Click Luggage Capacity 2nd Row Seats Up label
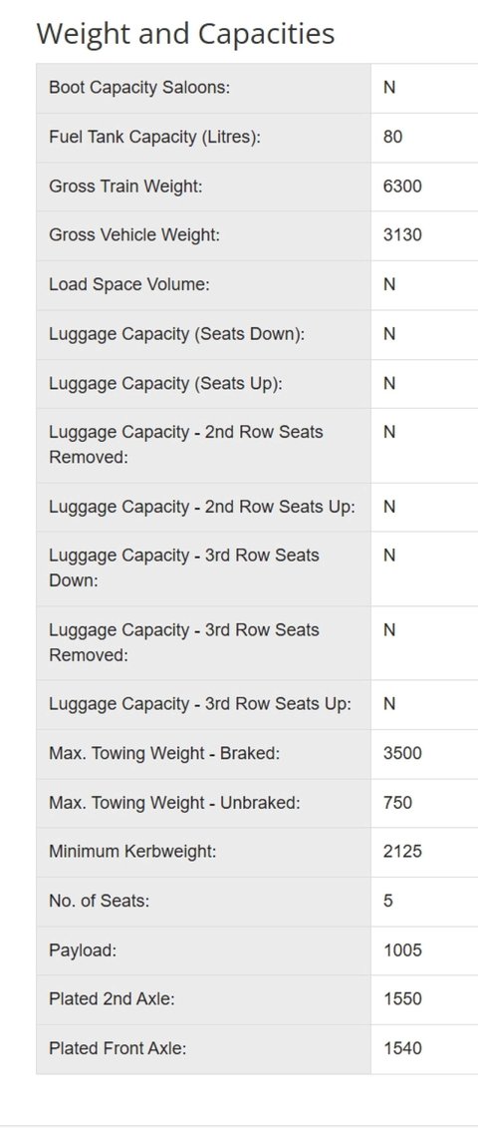Viewport: 478px width, 1131px height. tap(202, 507)
